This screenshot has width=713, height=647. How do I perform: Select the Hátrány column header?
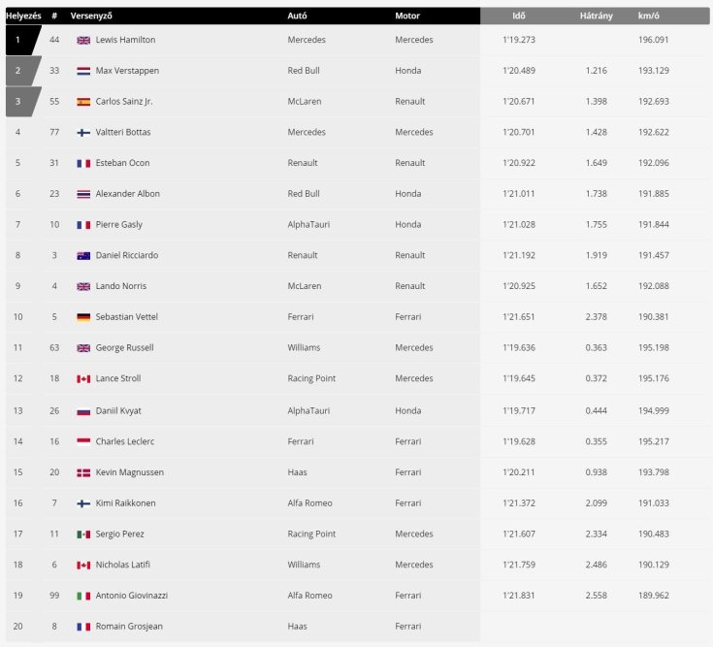597,16
